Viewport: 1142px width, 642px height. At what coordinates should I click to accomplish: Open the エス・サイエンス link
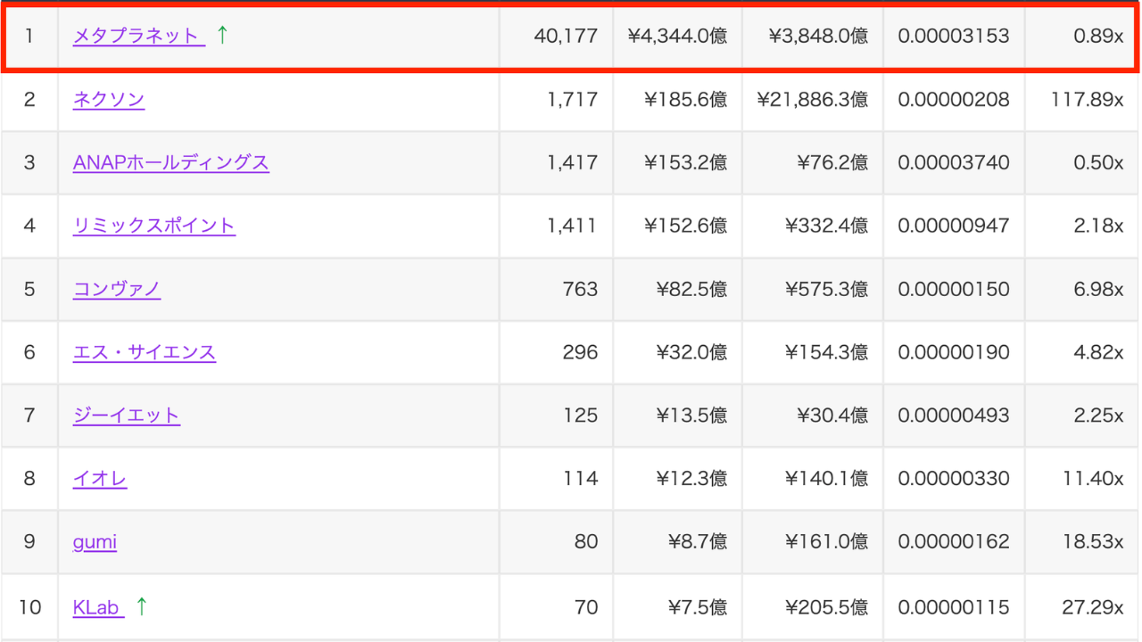[x=145, y=353]
